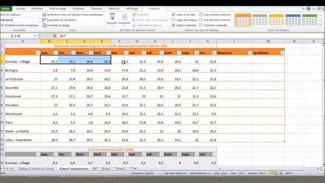Image resolution: width=325 pixels, height=183 pixels.
Task: Go to next sheet tab arrow
Action: (8, 169)
